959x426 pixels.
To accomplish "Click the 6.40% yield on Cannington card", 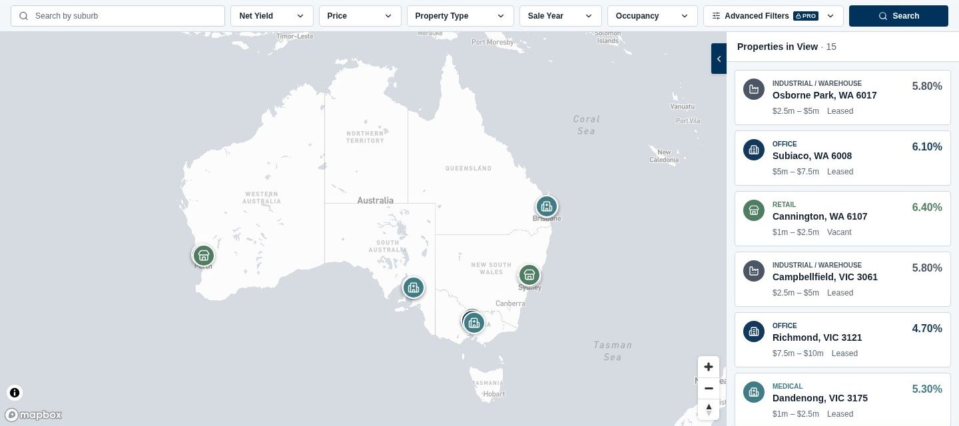I will click(x=927, y=208).
